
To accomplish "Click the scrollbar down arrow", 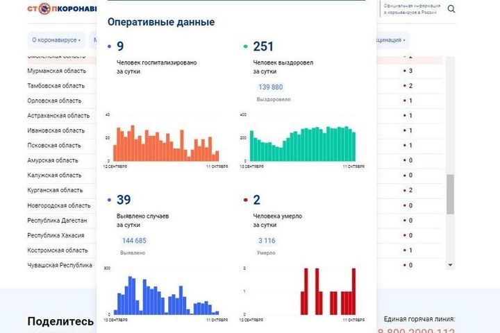I will point(449,265).
